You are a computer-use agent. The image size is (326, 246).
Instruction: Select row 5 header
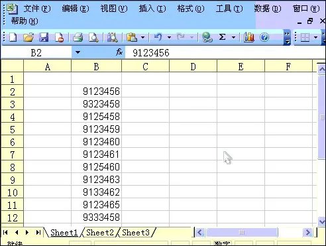pos(13,129)
